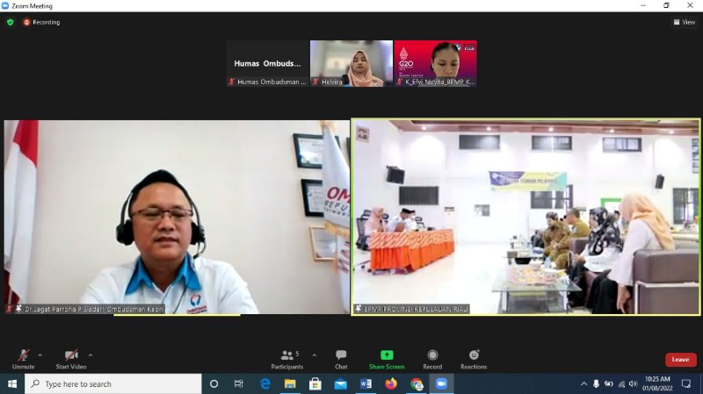The image size is (703, 394).
Task: Expand the arrow next to Participants
Action: [x=315, y=355]
